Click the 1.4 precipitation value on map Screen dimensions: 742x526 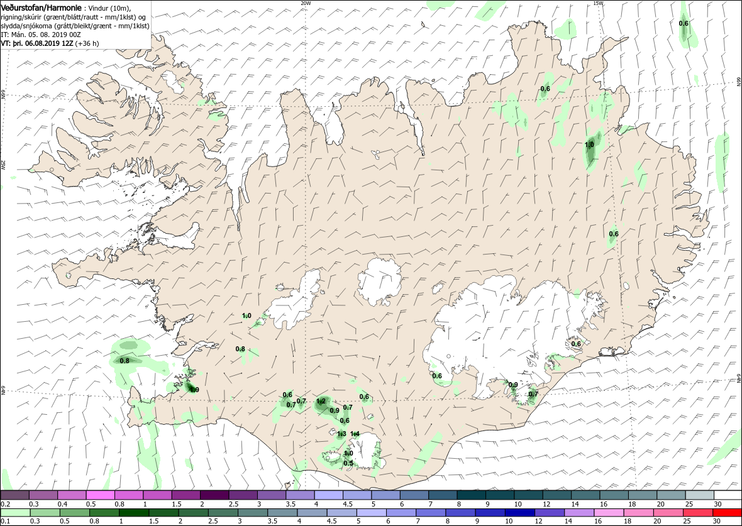[x=355, y=434]
